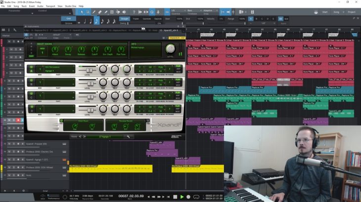
Task: Open the Track menu
Action: (x=24, y=6)
